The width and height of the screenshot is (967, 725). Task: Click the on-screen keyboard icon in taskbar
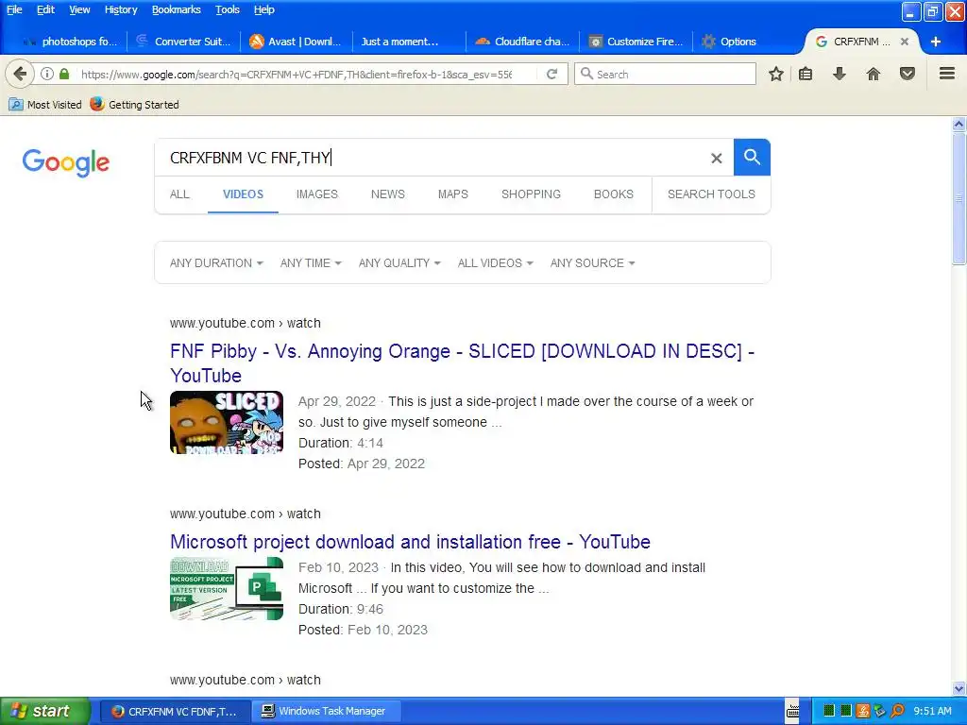point(792,712)
